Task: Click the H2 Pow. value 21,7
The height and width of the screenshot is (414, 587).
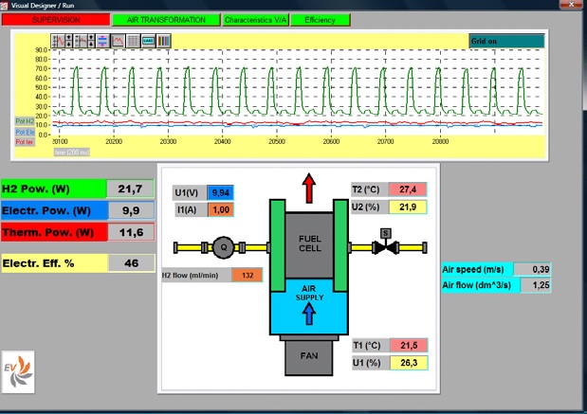Action: [x=130, y=189]
